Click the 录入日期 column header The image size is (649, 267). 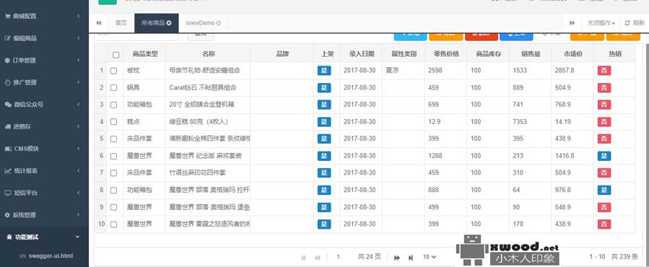pyautogui.click(x=362, y=54)
